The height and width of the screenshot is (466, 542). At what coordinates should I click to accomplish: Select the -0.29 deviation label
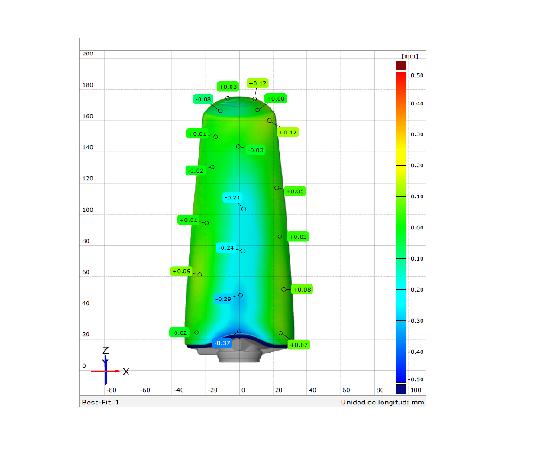(223, 299)
